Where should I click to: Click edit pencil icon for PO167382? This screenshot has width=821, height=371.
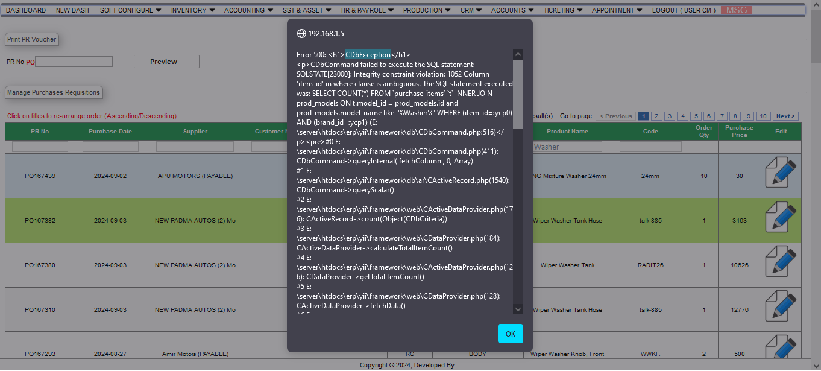coord(781,221)
